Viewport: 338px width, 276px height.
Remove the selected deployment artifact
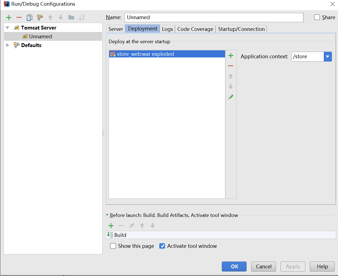231,66
